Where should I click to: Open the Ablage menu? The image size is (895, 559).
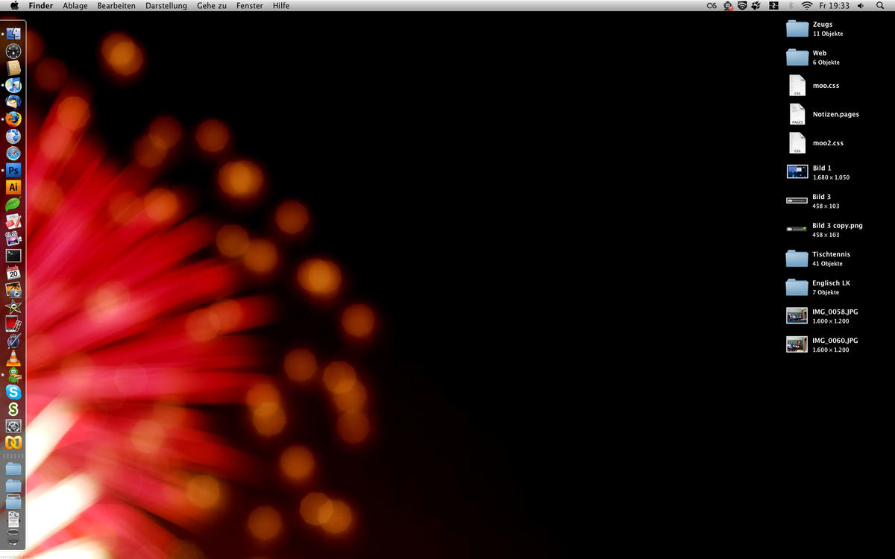(75, 6)
